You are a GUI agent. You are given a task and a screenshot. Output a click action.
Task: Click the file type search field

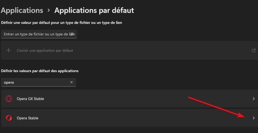pyautogui.click(x=39, y=34)
